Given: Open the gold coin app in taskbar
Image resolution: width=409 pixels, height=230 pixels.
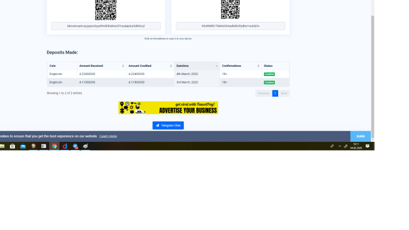Looking at the screenshot, I should pyautogui.click(x=33, y=146).
